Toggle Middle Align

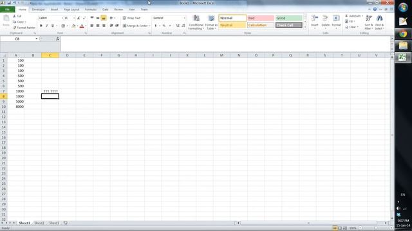pyautogui.click(x=98, y=18)
